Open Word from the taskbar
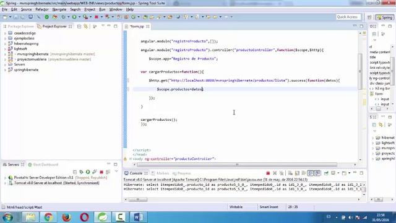Viewport: 396px width, 223px height. pyautogui.click(x=138, y=217)
